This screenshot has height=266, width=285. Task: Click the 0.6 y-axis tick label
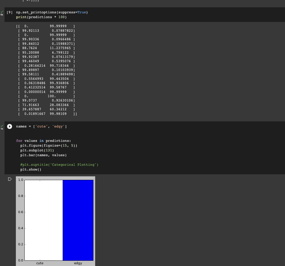[21, 212]
